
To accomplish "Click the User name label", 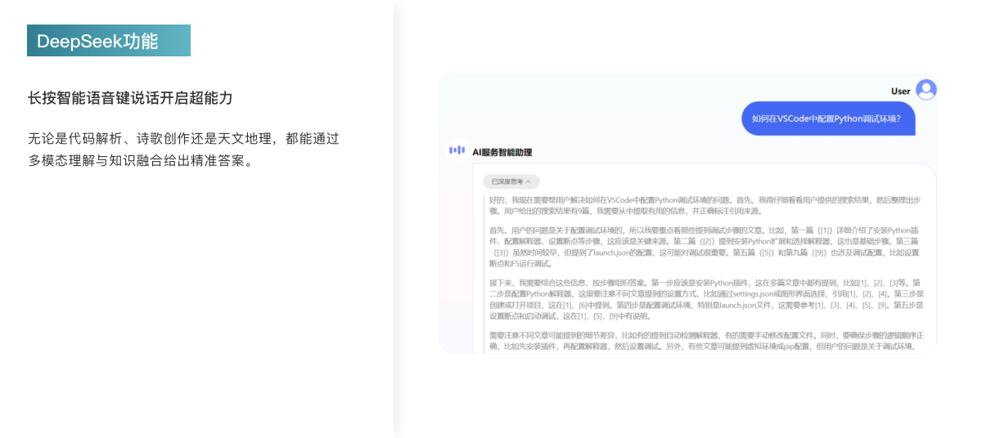I will pyautogui.click(x=900, y=92).
